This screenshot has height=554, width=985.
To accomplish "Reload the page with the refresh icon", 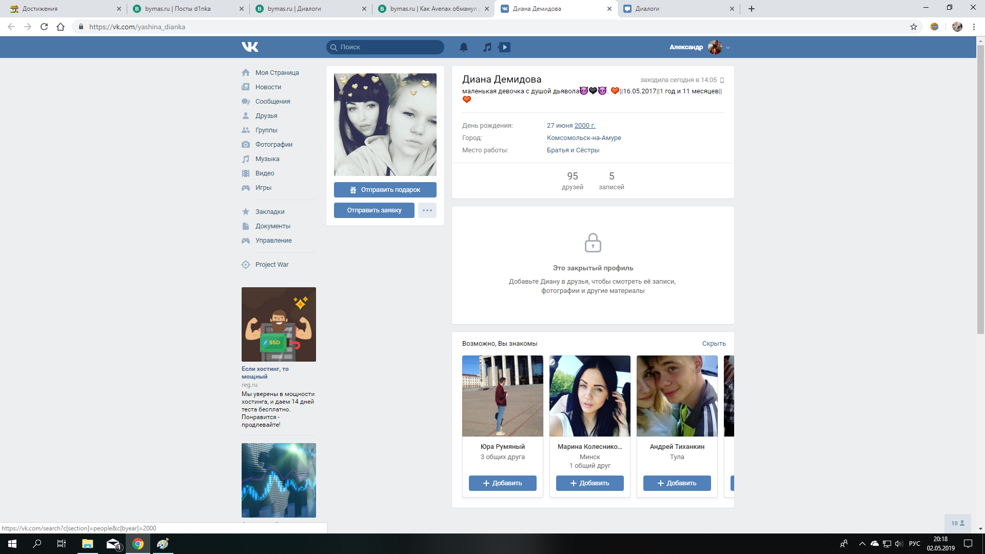I will pyautogui.click(x=44, y=27).
